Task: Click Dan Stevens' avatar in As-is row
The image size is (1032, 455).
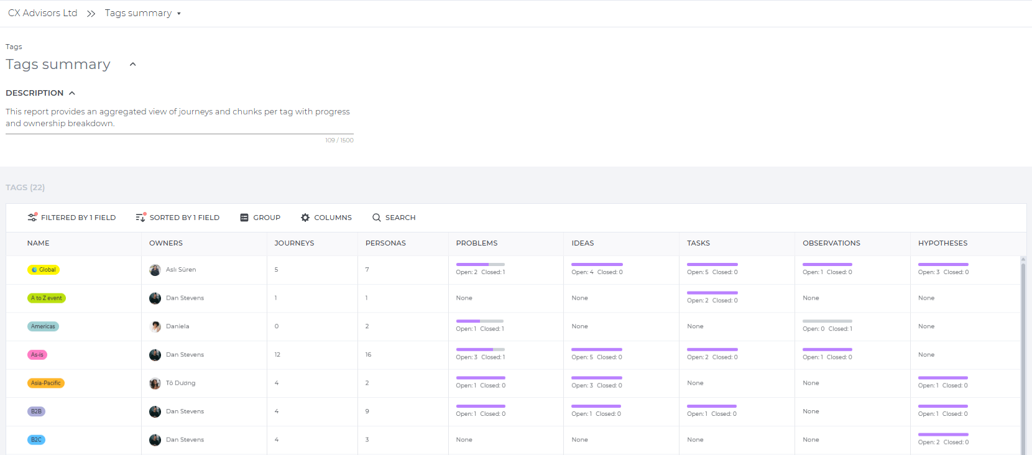Action: (155, 355)
